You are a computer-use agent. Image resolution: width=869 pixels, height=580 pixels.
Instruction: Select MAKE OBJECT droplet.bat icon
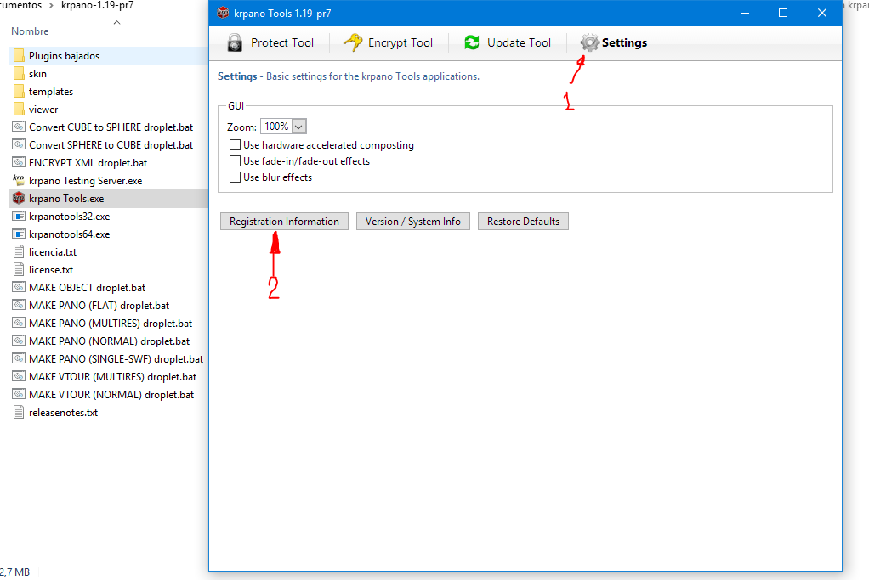[19, 287]
